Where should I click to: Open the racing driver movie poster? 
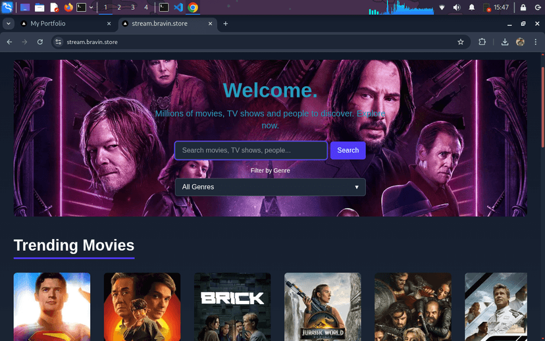tap(496, 307)
